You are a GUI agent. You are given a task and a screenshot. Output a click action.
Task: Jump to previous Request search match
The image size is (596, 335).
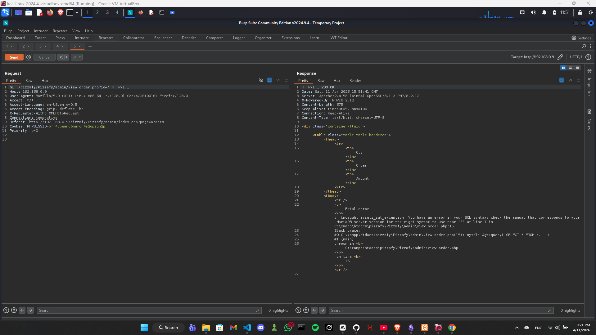(22, 310)
